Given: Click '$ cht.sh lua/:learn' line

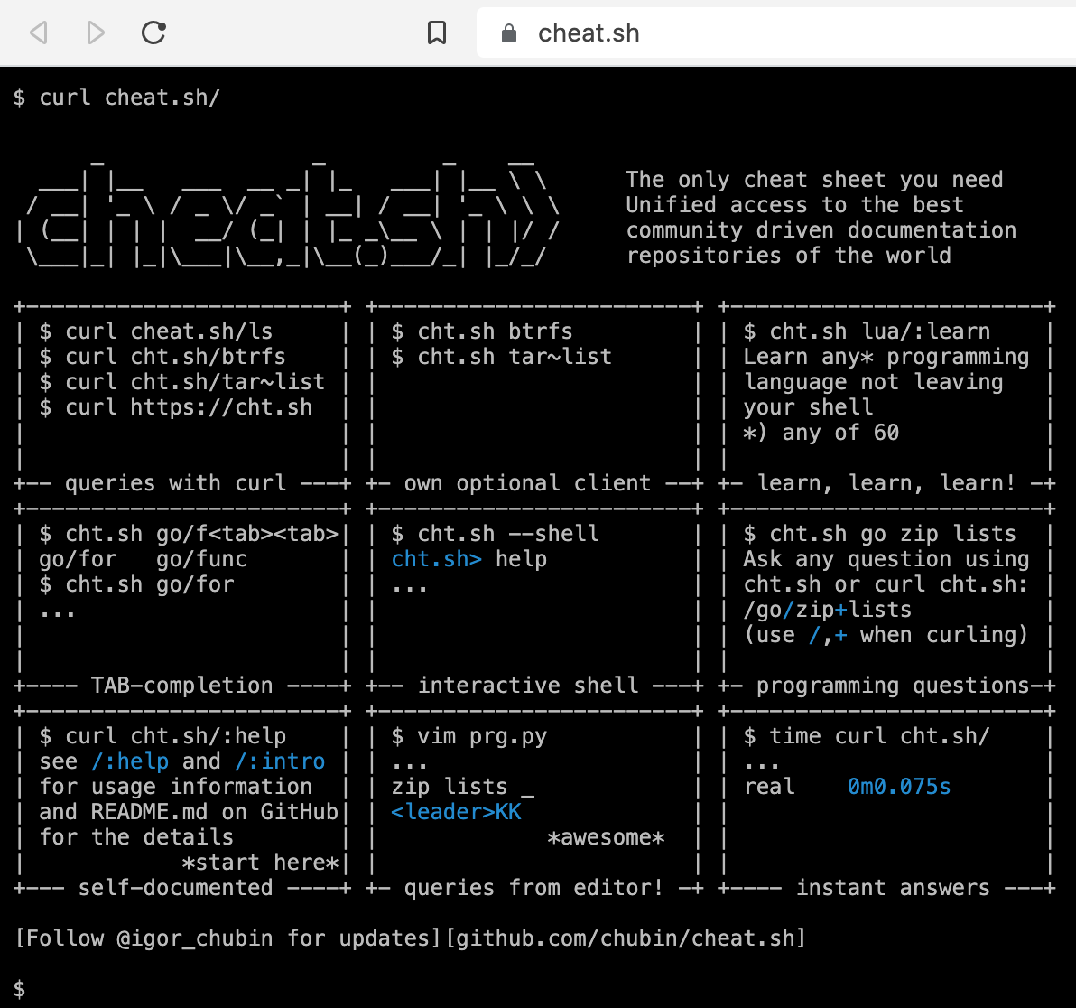Looking at the screenshot, I should (867, 331).
